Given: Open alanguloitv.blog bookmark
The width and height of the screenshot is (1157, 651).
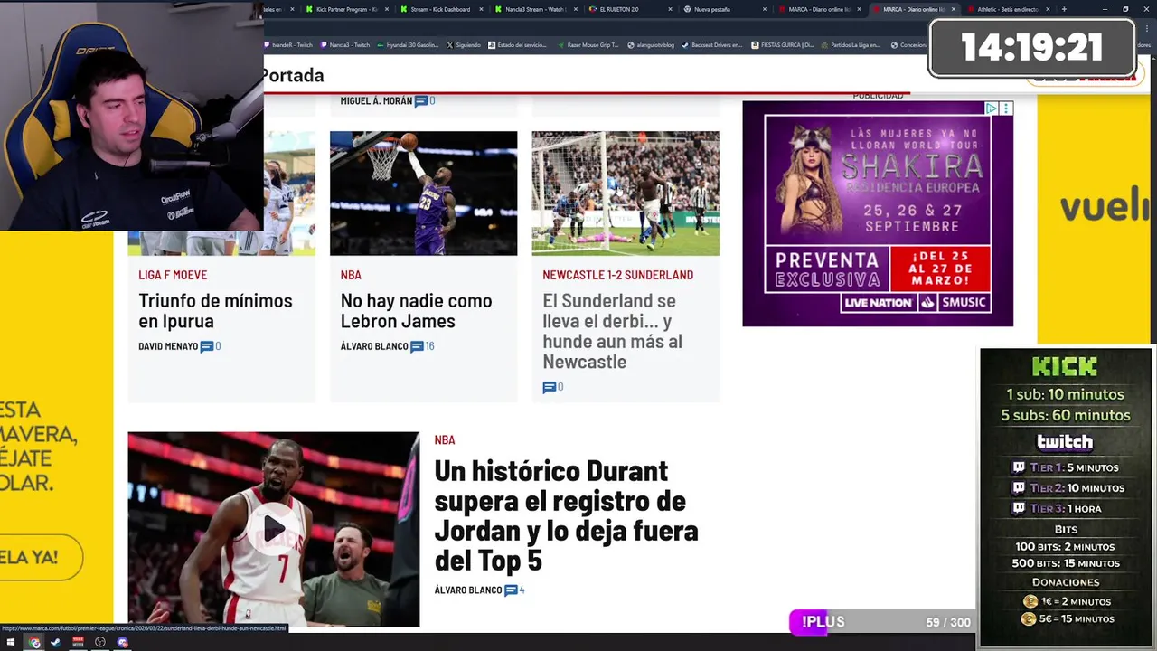Looking at the screenshot, I should 650,44.
